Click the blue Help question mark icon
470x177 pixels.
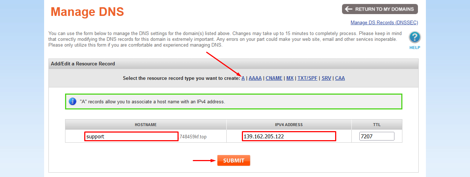pos(415,38)
